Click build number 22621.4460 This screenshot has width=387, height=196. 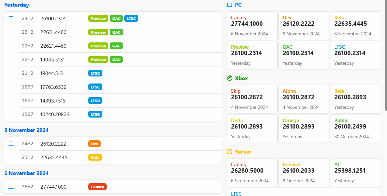tap(53, 46)
